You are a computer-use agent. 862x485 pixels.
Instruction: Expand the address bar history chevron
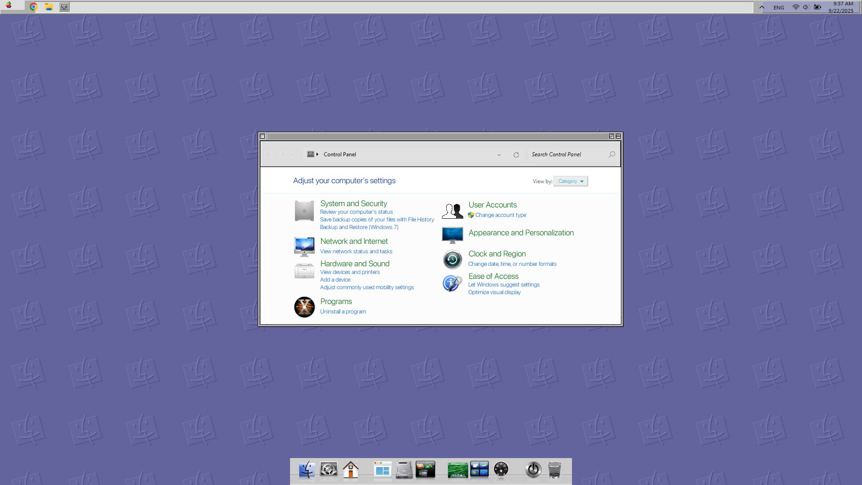pyautogui.click(x=499, y=155)
